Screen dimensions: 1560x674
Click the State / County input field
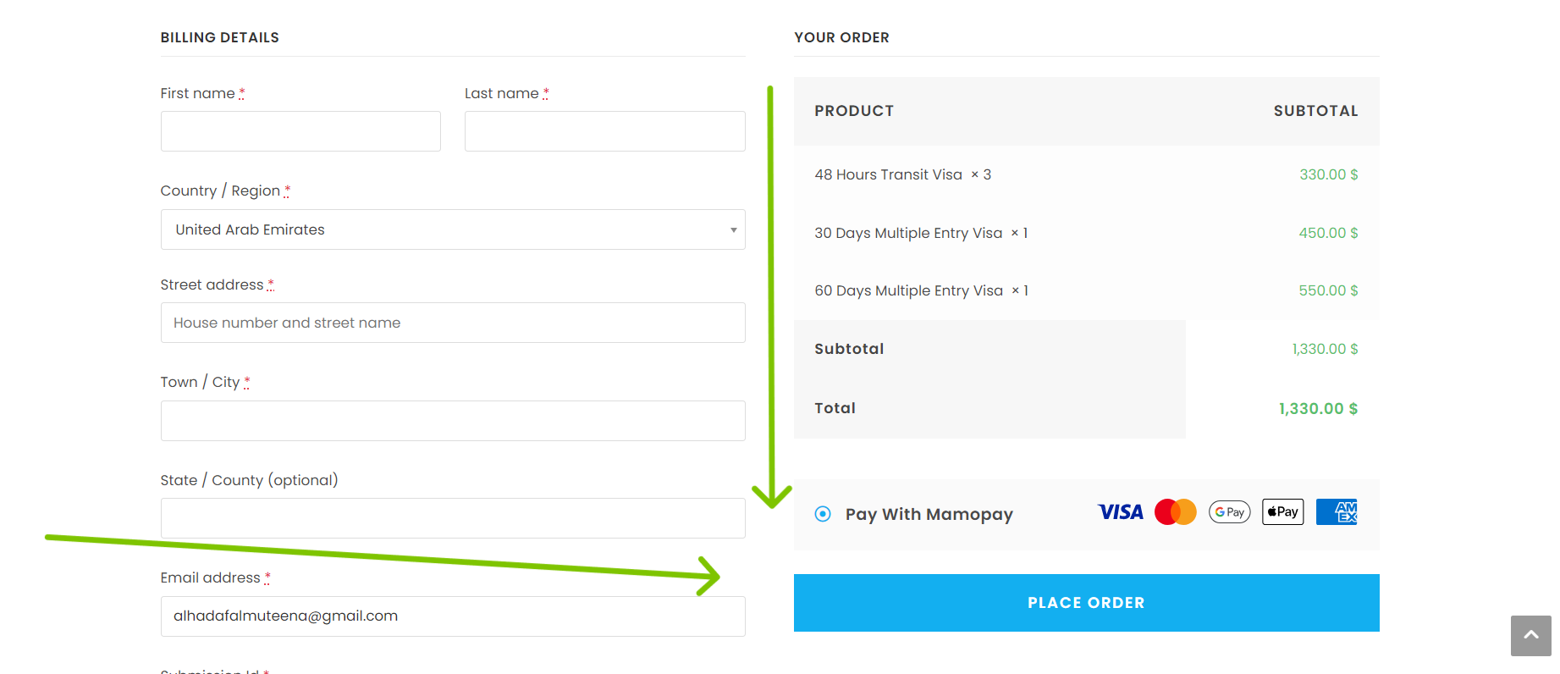pos(453,518)
